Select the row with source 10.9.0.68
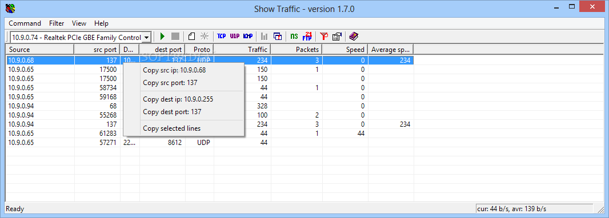This screenshot has width=609, height=218. [210, 60]
